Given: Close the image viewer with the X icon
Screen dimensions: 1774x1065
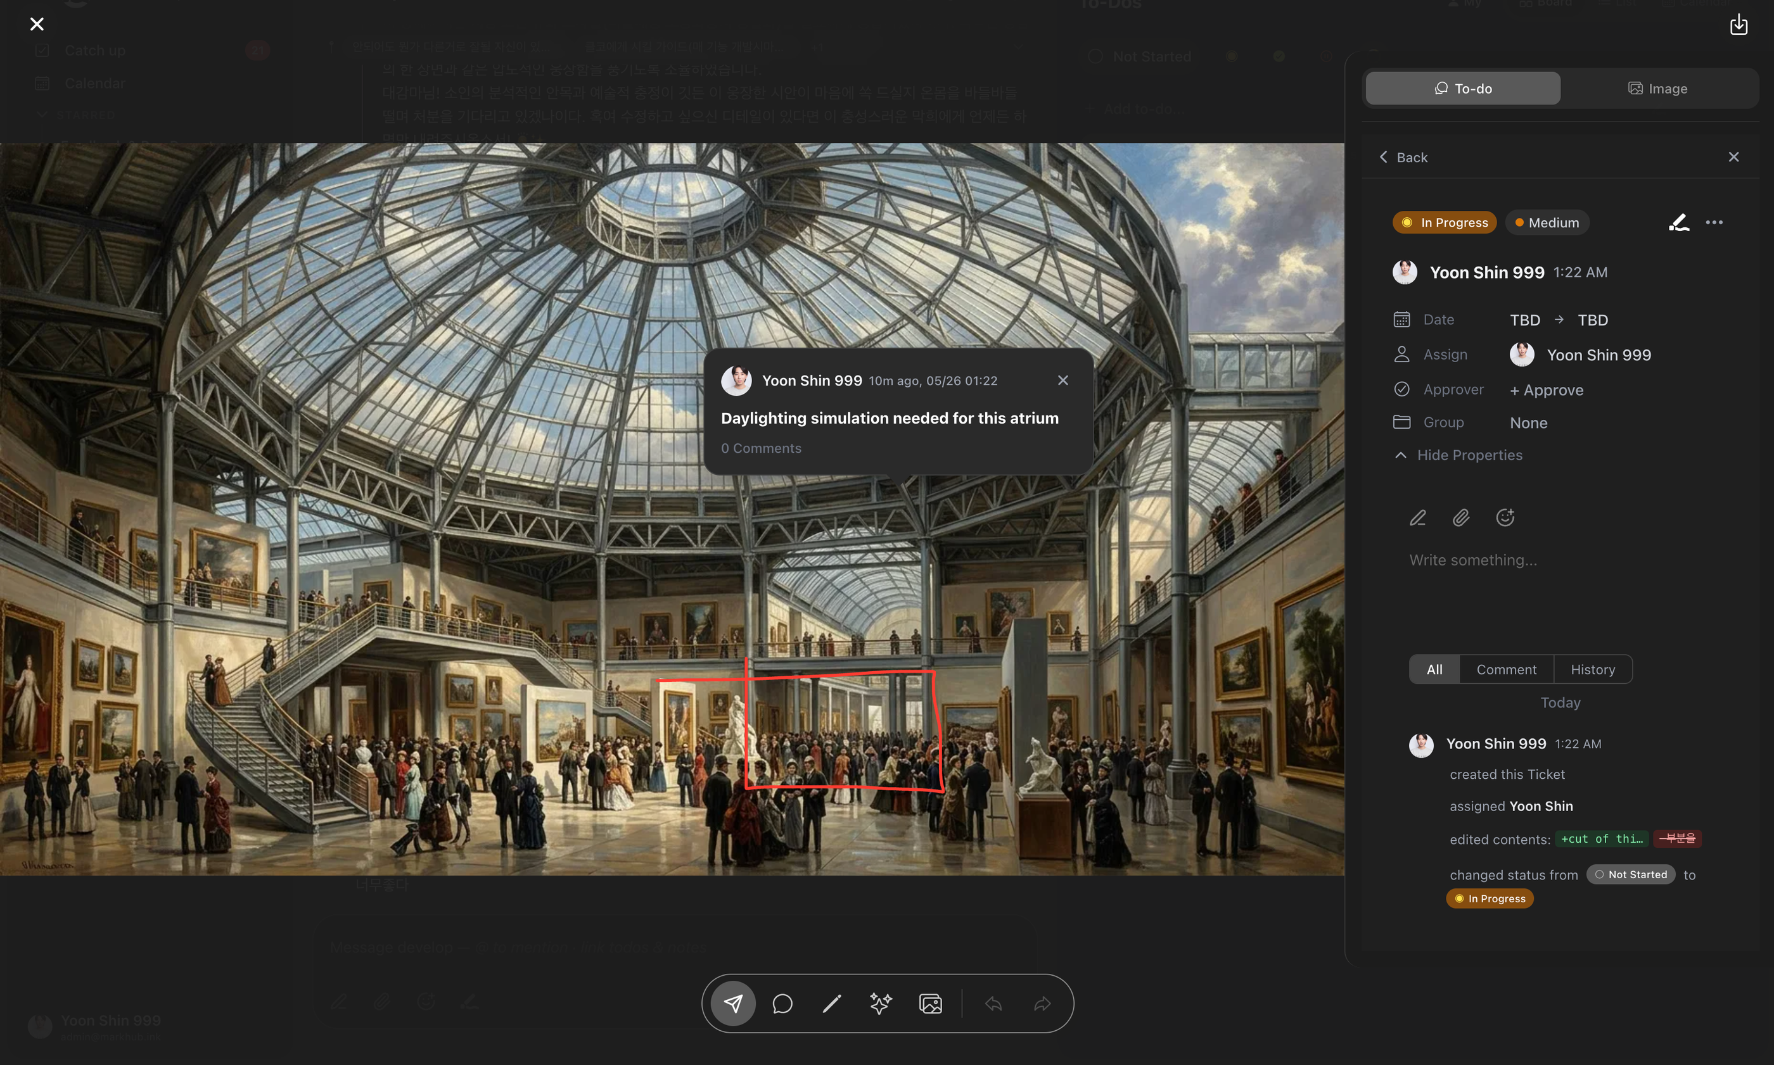Looking at the screenshot, I should 37,25.
